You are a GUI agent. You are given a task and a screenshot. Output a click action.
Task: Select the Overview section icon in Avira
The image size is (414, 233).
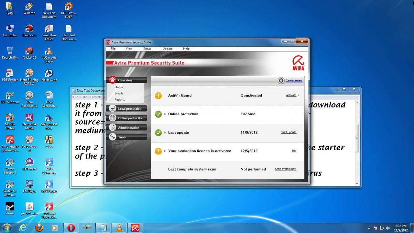[x=113, y=80]
